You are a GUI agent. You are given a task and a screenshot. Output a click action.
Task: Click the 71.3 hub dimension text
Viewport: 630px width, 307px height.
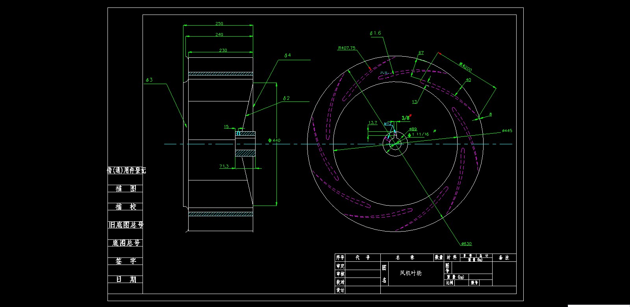pyautogui.click(x=224, y=166)
